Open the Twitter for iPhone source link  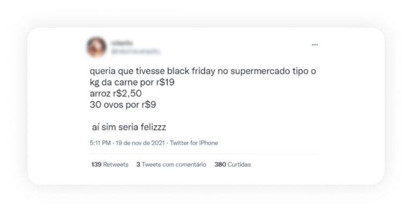click(x=194, y=143)
